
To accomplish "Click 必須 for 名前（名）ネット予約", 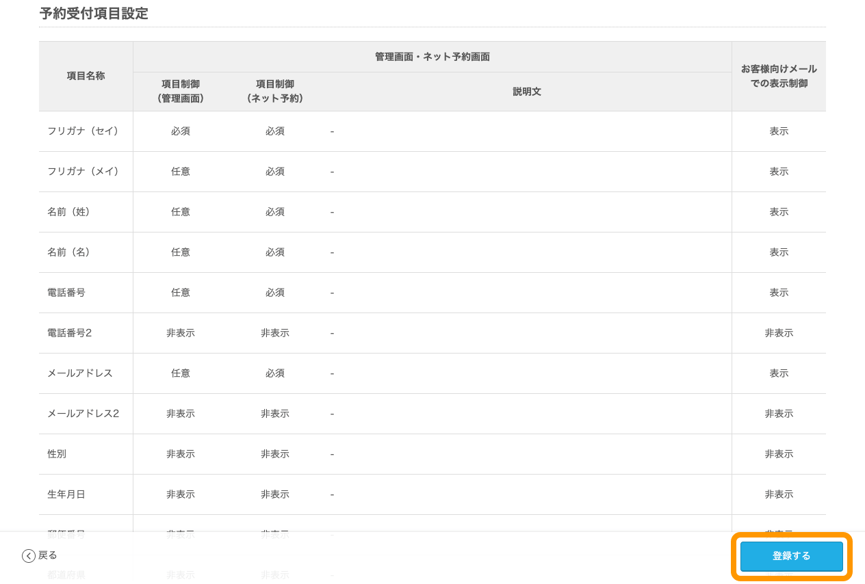I will point(275,252).
